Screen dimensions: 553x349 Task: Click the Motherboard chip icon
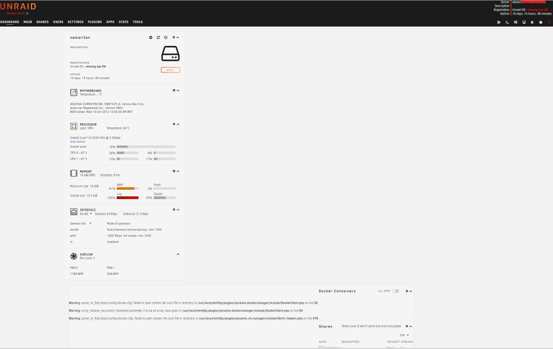click(74, 92)
